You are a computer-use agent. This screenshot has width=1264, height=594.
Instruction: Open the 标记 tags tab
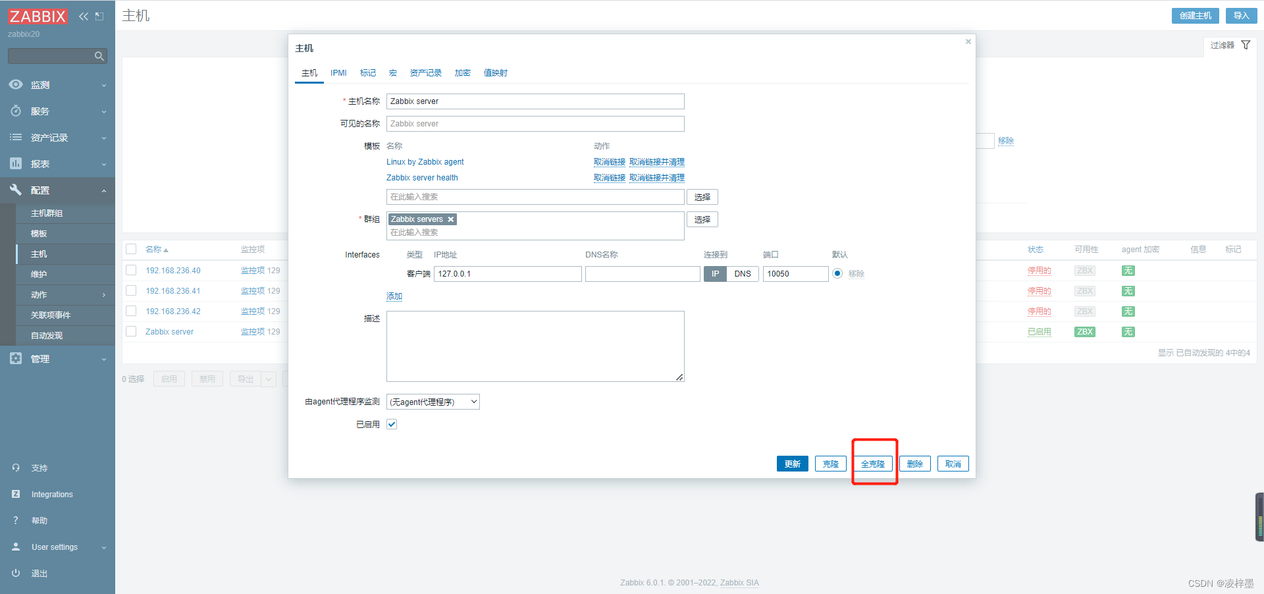click(x=368, y=73)
